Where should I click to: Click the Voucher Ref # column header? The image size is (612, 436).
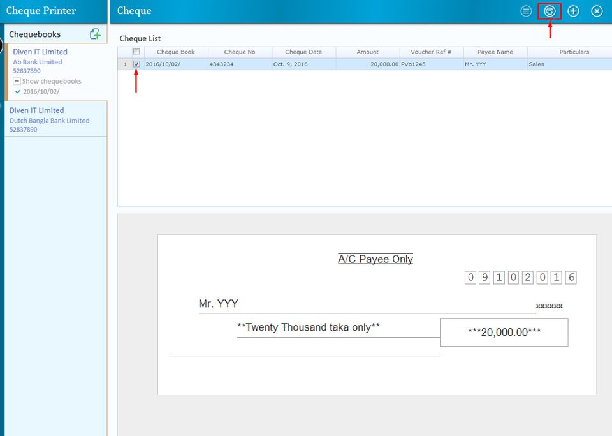coord(431,52)
